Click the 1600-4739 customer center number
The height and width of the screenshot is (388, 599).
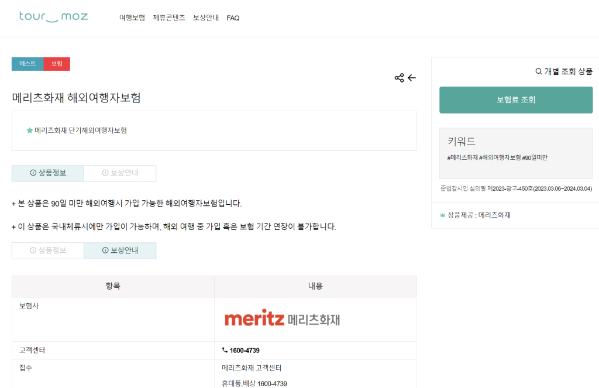245,351
